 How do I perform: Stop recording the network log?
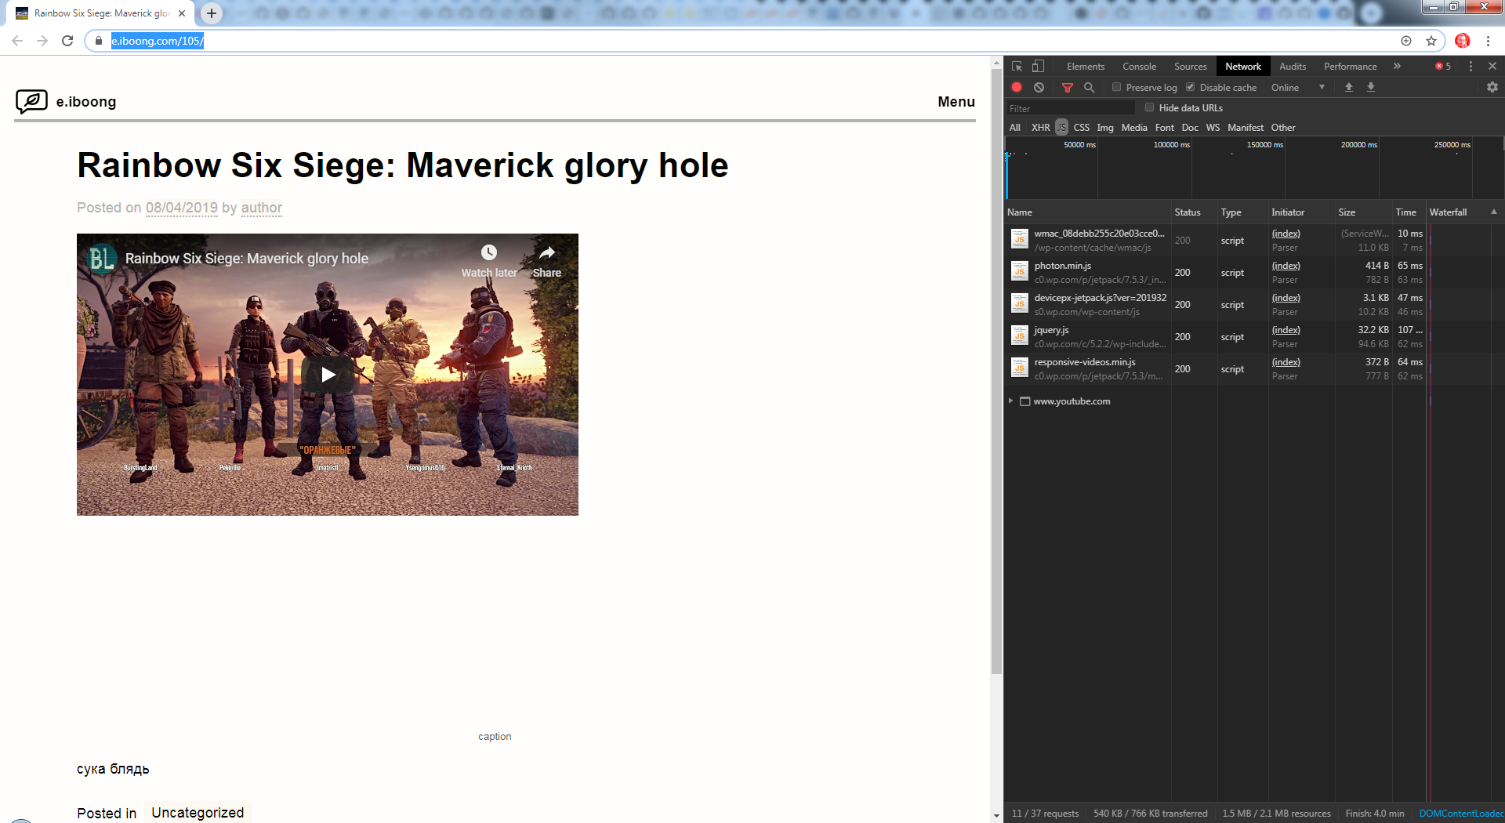pyautogui.click(x=1017, y=87)
